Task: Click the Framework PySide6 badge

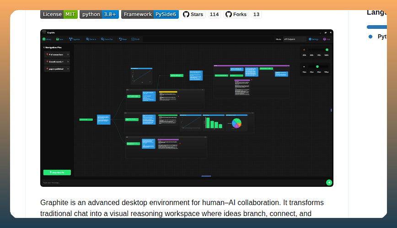Action: point(150,15)
